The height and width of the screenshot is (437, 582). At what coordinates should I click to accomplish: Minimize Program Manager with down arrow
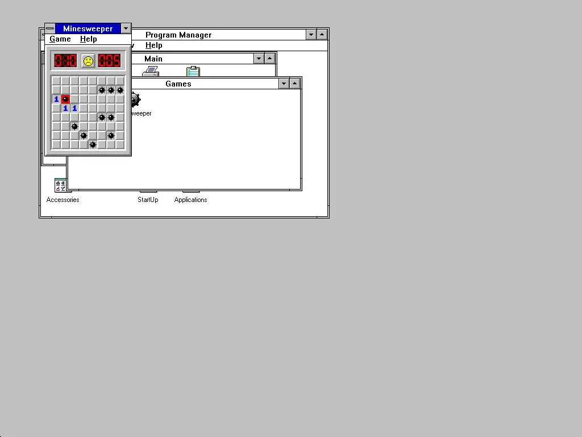pyautogui.click(x=311, y=35)
